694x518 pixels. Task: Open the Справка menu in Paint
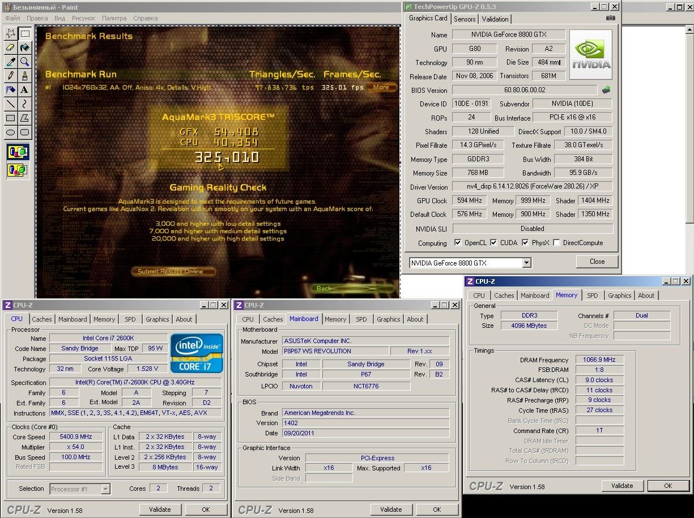point(145,18)
